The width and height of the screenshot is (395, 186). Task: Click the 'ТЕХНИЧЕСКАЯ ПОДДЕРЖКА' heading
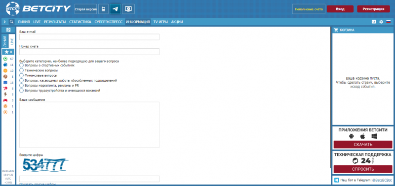[x=363, y=155]
